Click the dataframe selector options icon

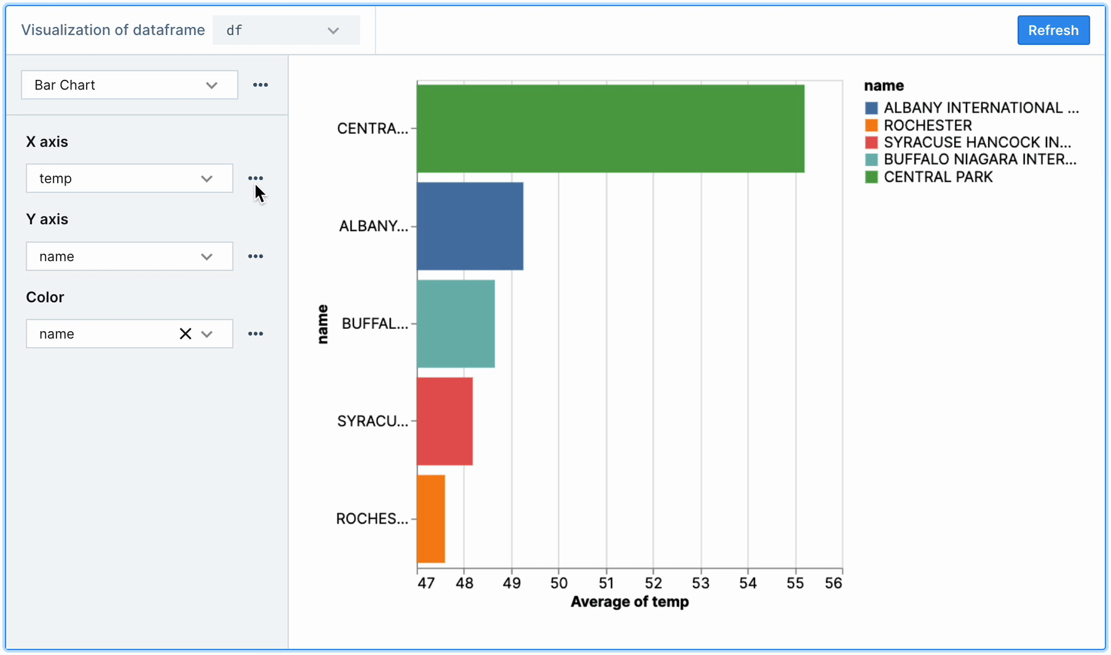[x=334, y=31]
